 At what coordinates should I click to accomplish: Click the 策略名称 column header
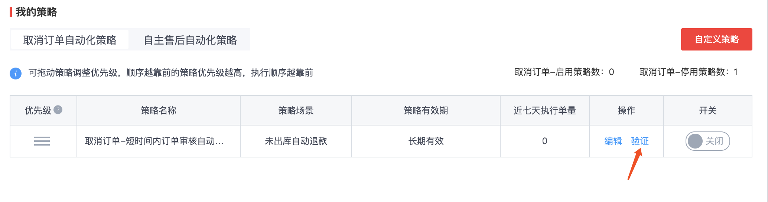159,110
